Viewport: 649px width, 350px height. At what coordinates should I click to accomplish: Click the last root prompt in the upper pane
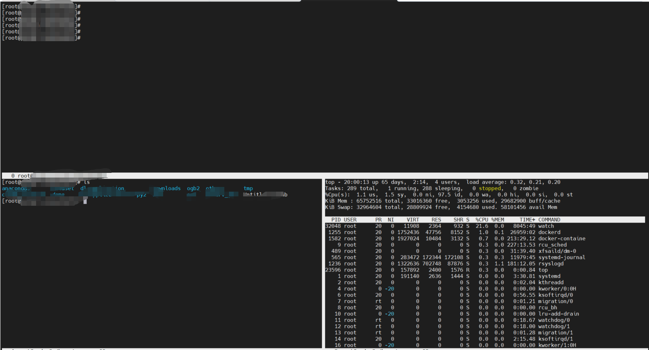[x=41, y=38]
